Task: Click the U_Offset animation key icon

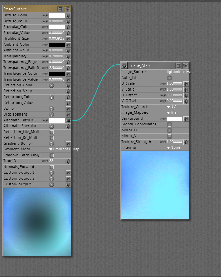Action: 163,95
